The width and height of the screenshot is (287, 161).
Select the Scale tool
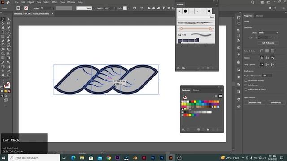(9, 45)
